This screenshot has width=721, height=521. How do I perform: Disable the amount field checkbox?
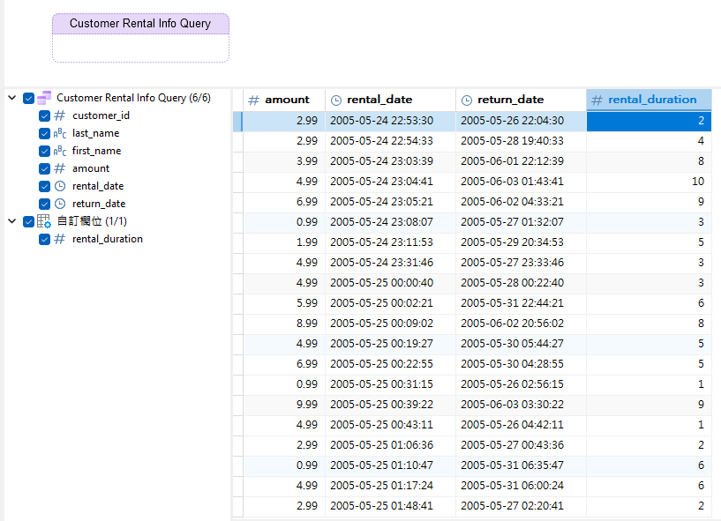click(x=45, y=168)
